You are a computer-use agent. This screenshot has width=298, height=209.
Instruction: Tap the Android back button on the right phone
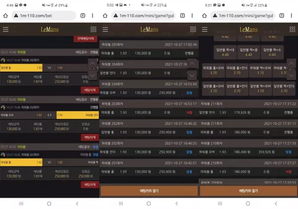(276, 204)
